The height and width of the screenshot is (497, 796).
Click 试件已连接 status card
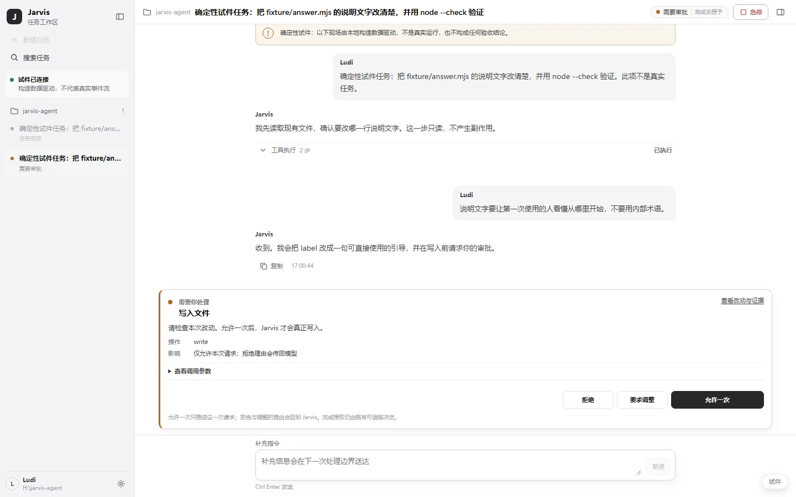[x=67, y=84]
